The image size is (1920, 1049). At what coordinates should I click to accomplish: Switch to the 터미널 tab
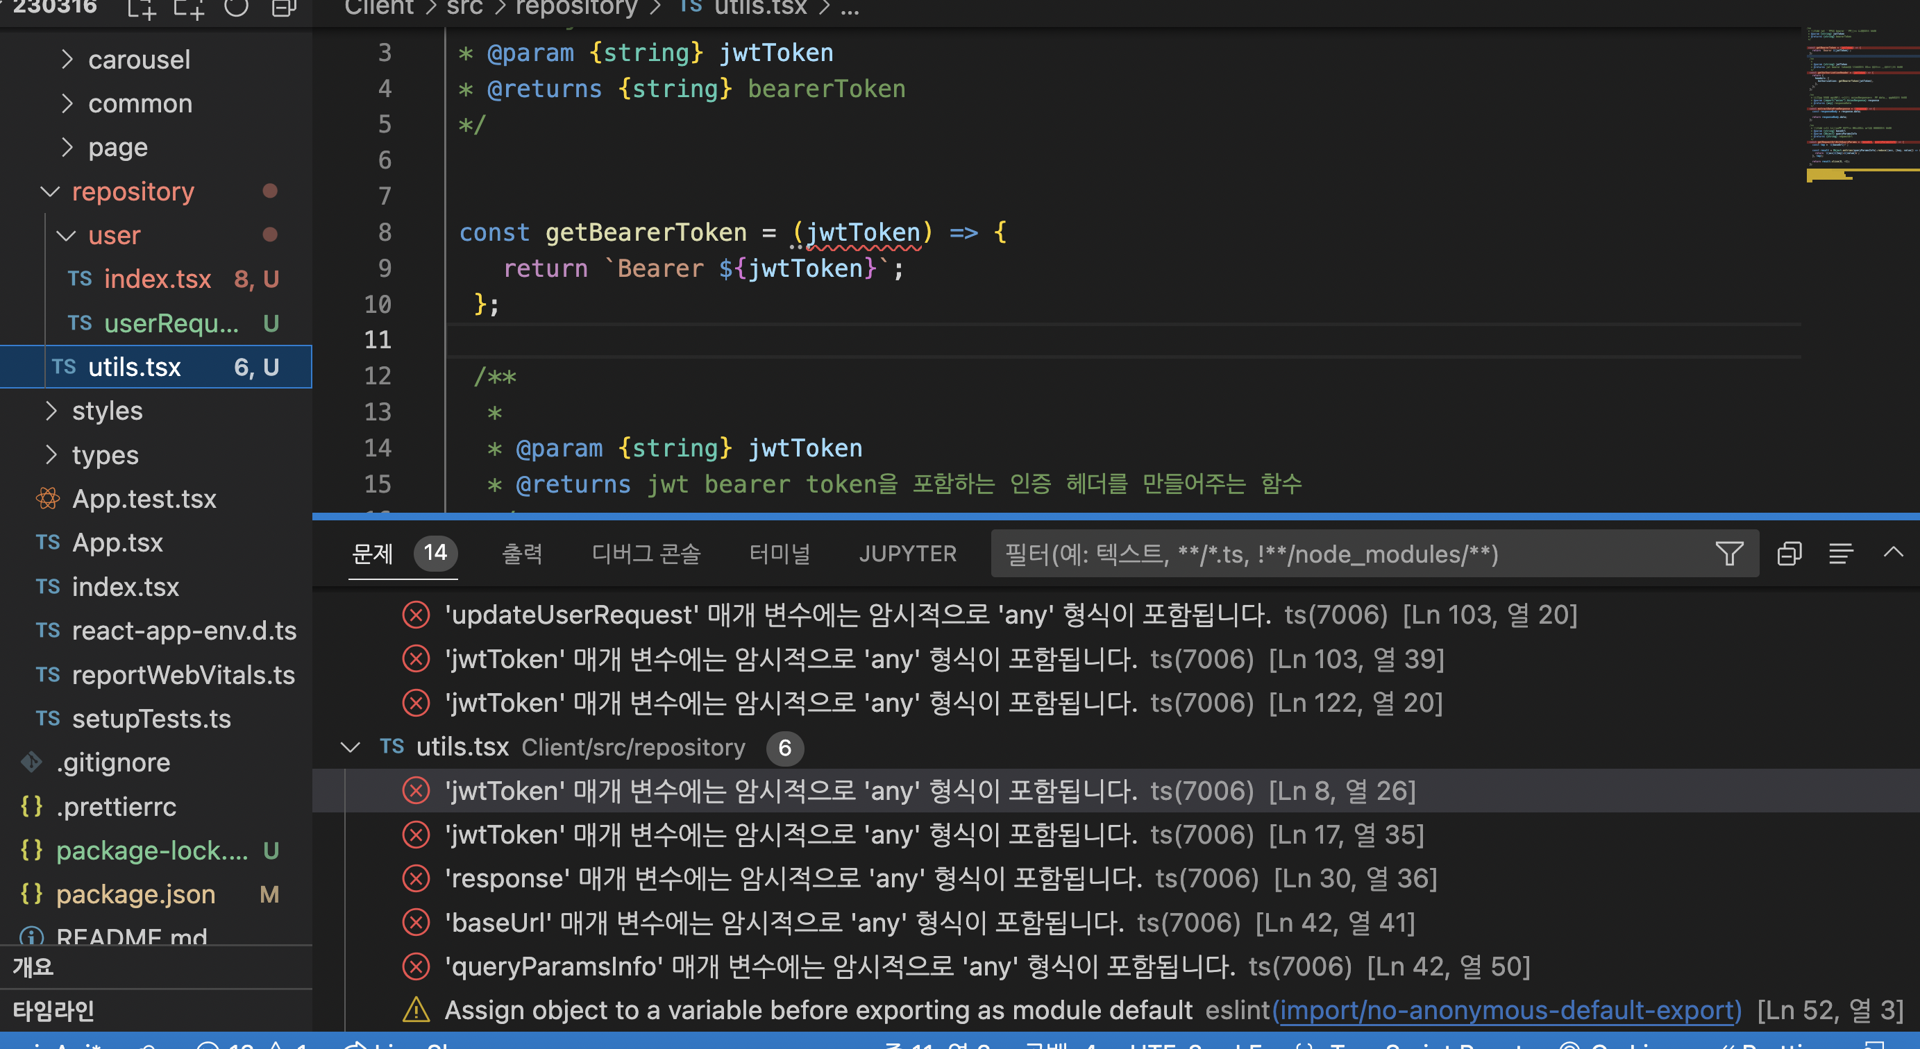[x=780, y=553]
